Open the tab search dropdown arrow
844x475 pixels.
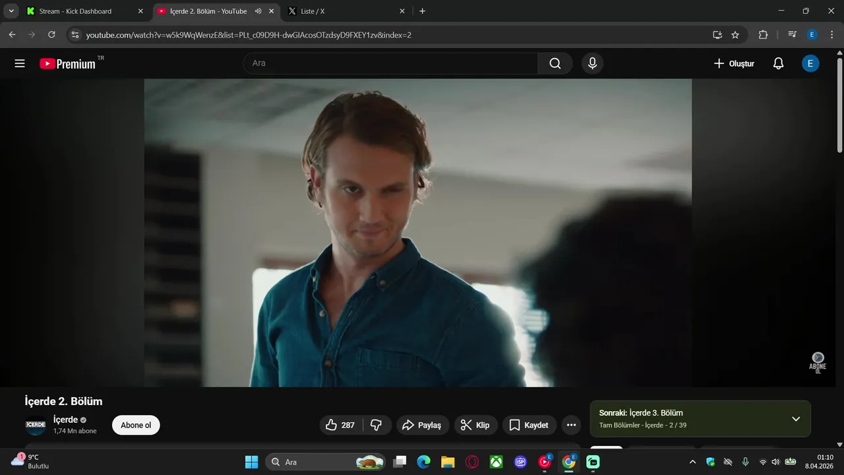click(x=11, y=11)
